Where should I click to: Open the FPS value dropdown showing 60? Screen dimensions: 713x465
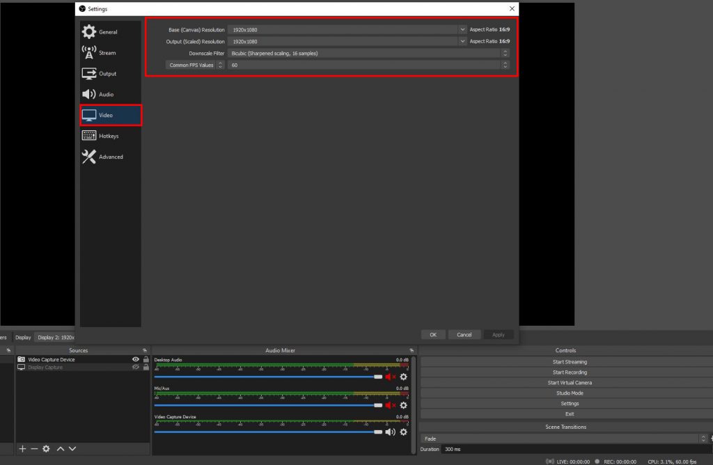pyautogui.click(x=368, y=65)
